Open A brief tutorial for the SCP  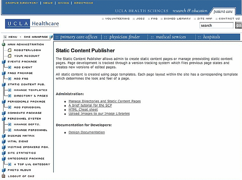[90, 105]
